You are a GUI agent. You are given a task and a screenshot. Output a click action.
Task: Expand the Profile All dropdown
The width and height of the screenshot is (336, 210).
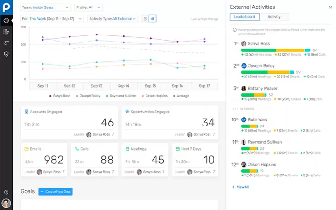click(88, 7)
